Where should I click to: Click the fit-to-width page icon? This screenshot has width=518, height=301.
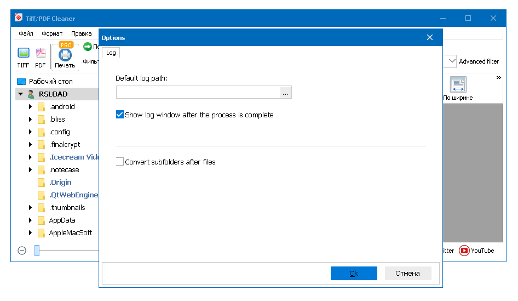(458, 84)
